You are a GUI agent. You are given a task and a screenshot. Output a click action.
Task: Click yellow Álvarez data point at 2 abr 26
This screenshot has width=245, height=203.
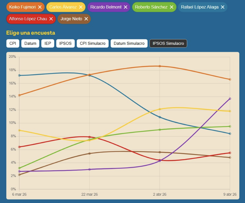pos(160,109)
